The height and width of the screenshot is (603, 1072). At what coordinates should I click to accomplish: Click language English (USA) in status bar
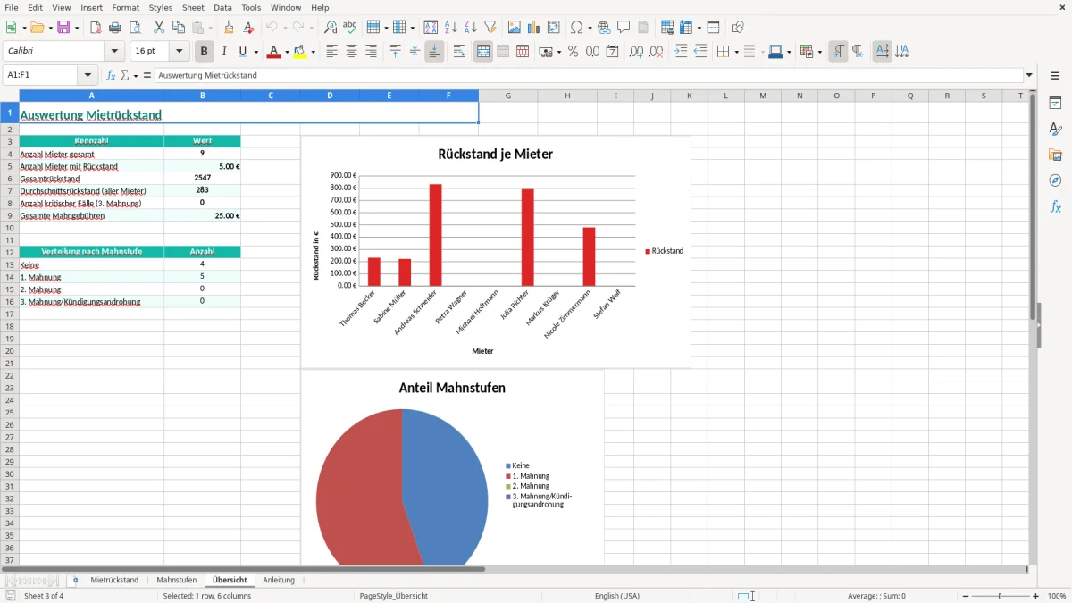tap(617, 596)
